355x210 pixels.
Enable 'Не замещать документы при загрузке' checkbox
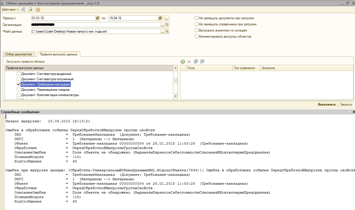click(197, 18)
